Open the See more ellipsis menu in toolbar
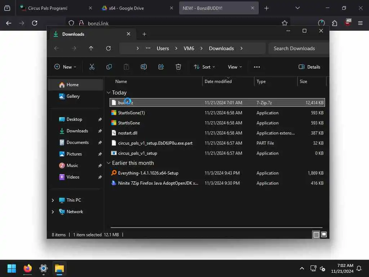The height and width of the screenshot is (277, 369). tap(257, 67)
